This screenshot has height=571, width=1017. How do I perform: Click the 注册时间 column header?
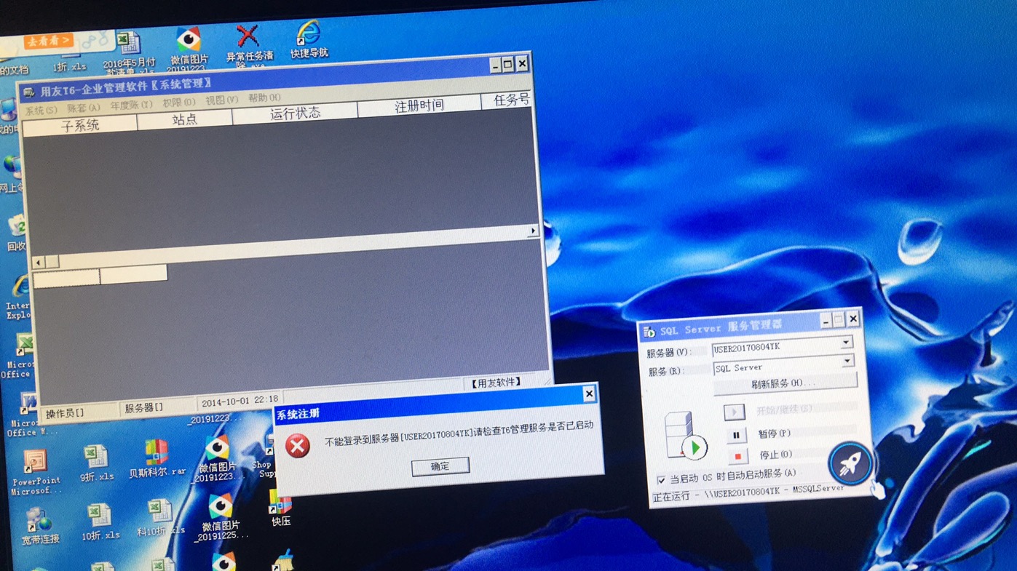pos(419,106)
